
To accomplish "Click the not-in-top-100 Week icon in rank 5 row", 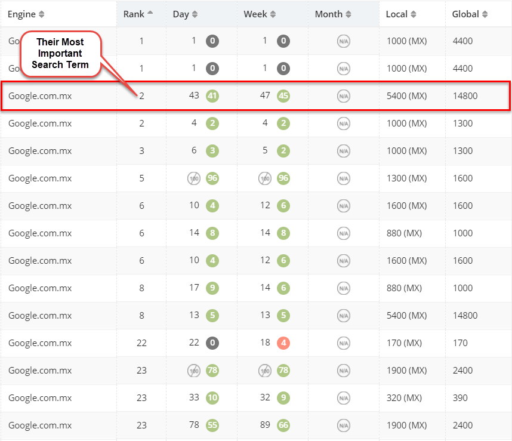I will (x=265, y=178).
